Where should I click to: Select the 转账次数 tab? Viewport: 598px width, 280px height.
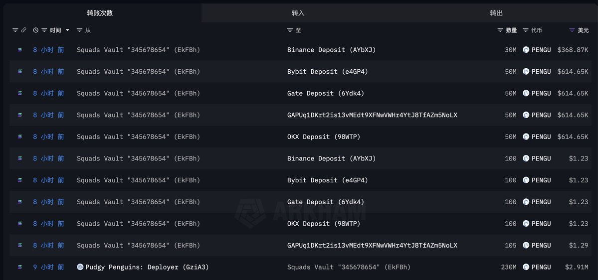[x=100, y=13]
